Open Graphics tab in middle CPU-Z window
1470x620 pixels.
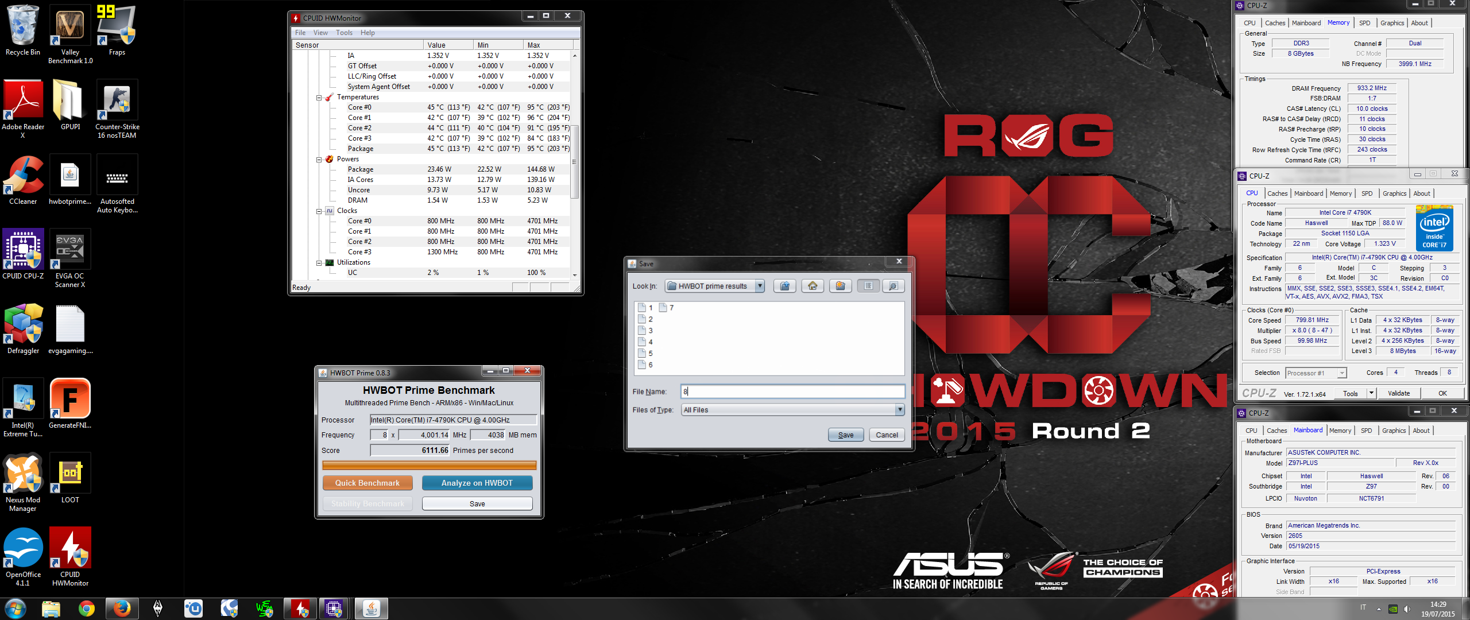pyautogui.click(x=1394, y=193)
